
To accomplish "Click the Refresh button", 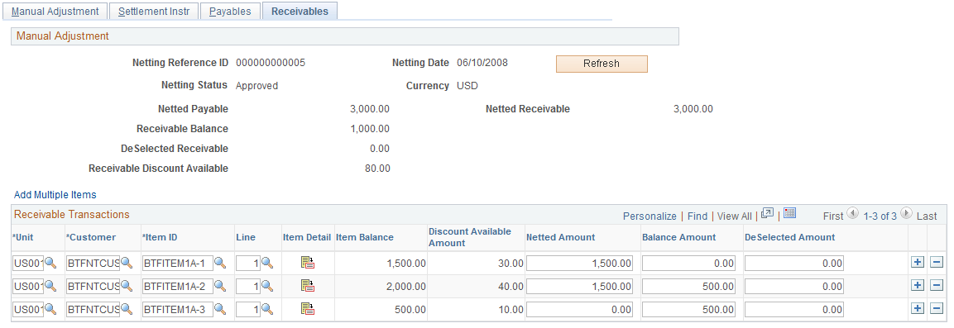I will pos(602,64).
